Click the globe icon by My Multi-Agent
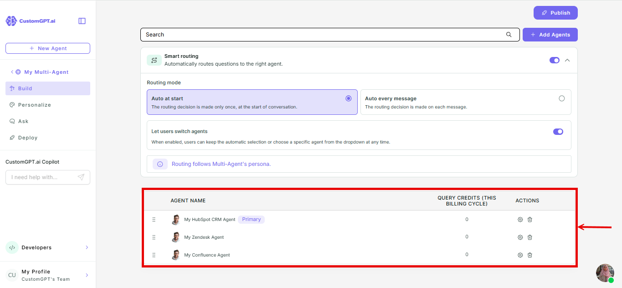 (x=18, y=72)
